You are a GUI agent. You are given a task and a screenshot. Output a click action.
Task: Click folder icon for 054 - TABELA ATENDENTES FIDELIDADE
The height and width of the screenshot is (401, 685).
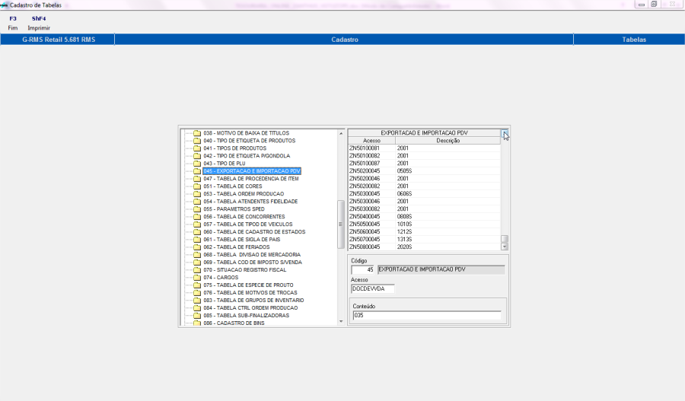click(x=197, y=202)
